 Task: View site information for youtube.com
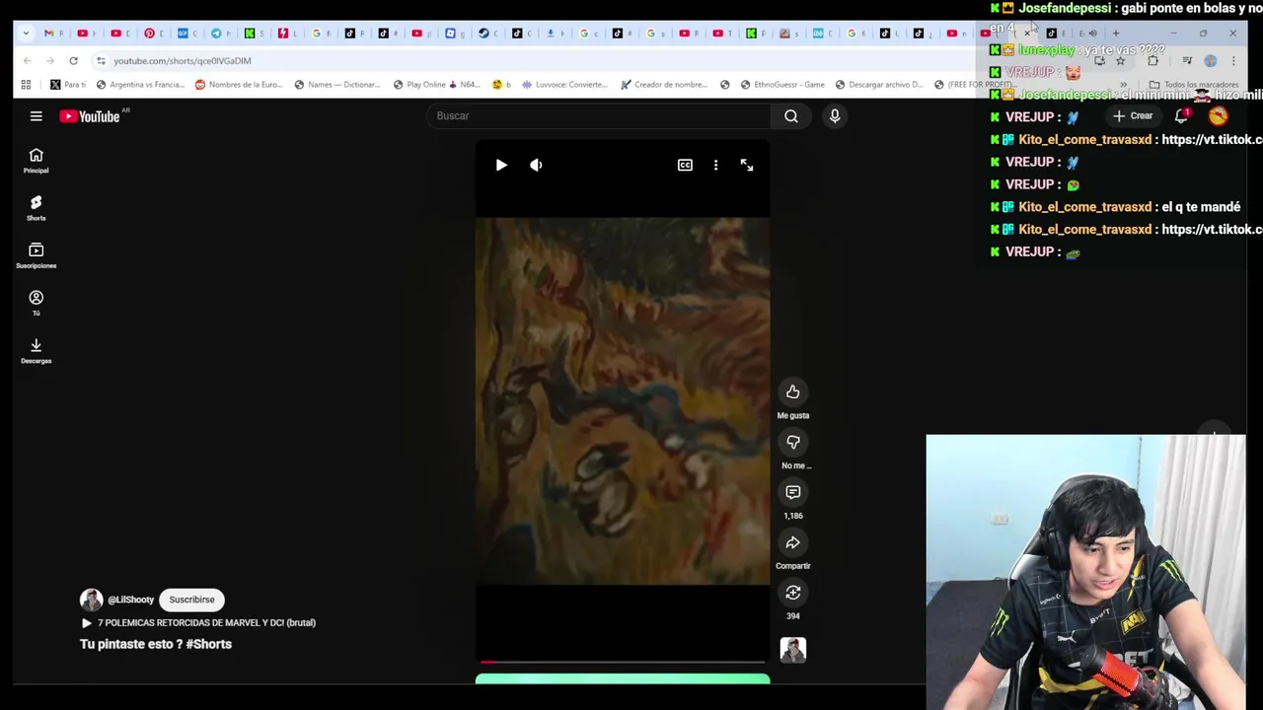click(x=101, y=61)
